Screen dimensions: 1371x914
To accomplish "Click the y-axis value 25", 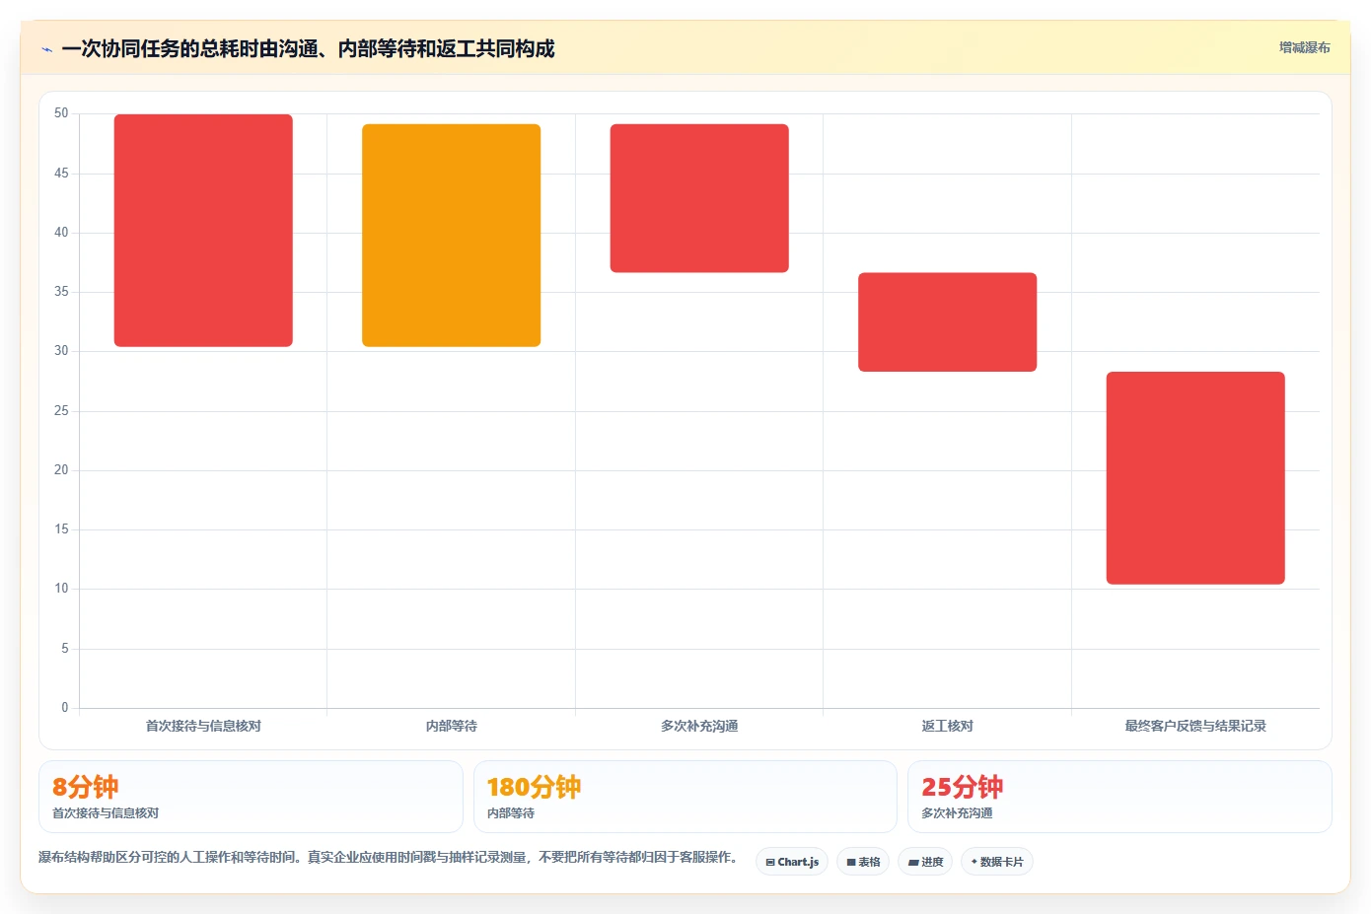I will [x=61, y=411].
